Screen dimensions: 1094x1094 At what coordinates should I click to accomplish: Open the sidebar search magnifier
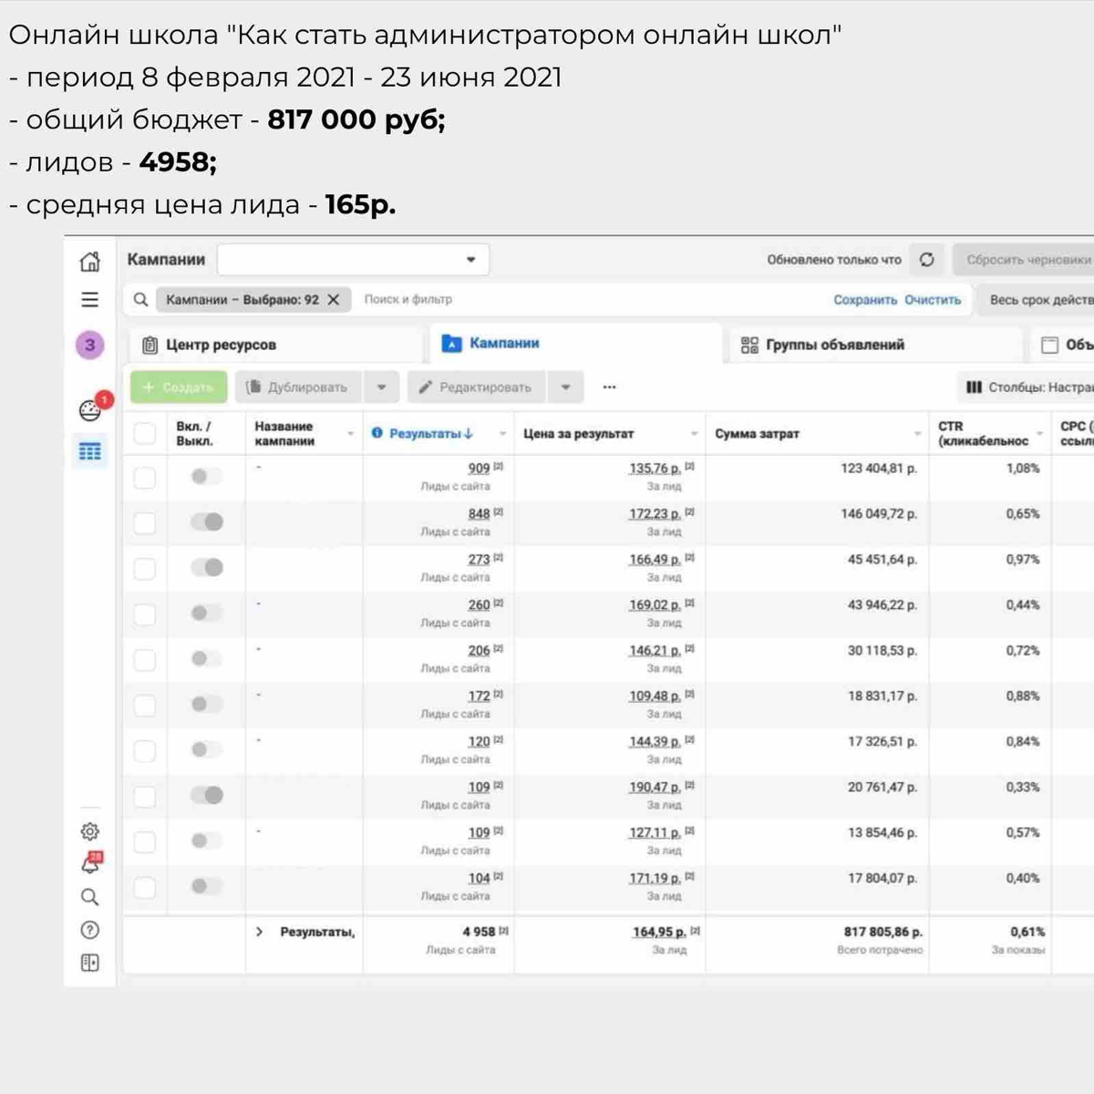click(x=89, y=897)
